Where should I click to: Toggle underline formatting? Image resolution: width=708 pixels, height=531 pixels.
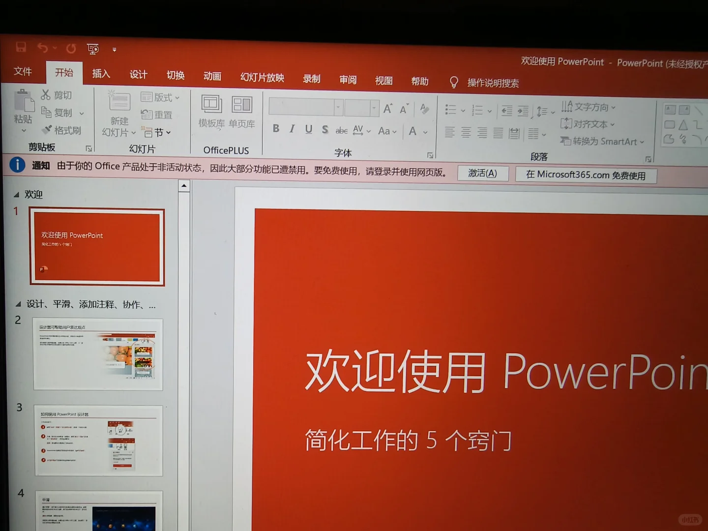[308, 129]
